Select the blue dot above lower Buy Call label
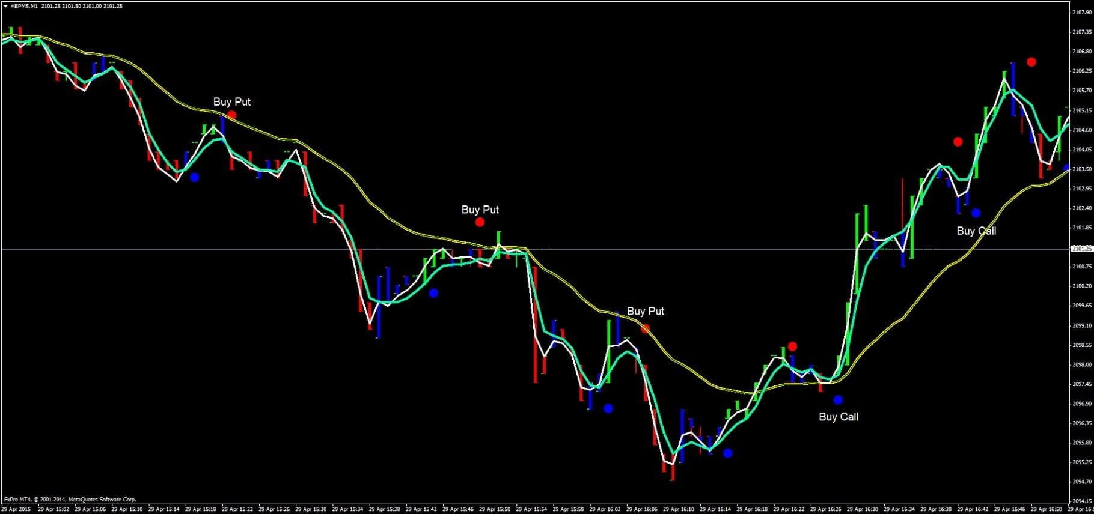The width and height of the screenshot is (1094, 514). [x=838, y=400]
